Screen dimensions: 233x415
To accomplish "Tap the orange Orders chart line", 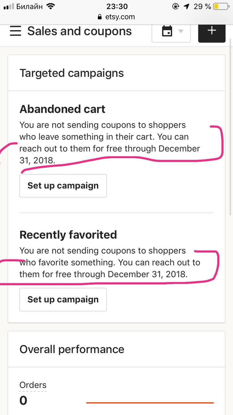I will point(150,403).
